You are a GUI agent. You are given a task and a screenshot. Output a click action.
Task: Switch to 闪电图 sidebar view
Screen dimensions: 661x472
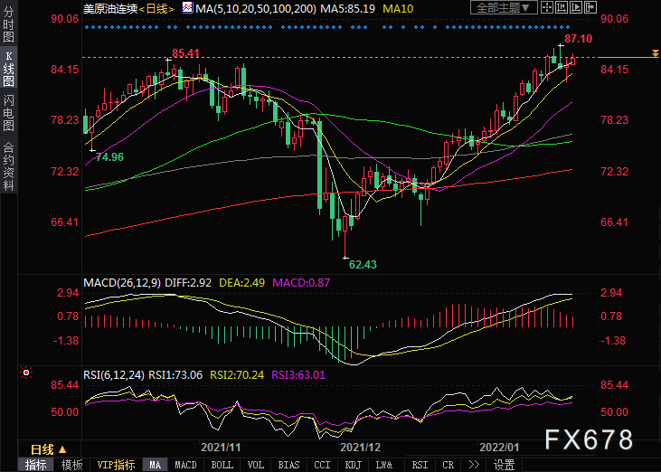pyautogui.click(x=8, y=113)
